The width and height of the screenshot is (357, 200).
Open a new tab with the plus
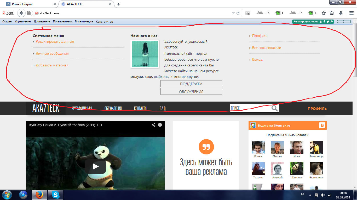(x=118, y=4)
